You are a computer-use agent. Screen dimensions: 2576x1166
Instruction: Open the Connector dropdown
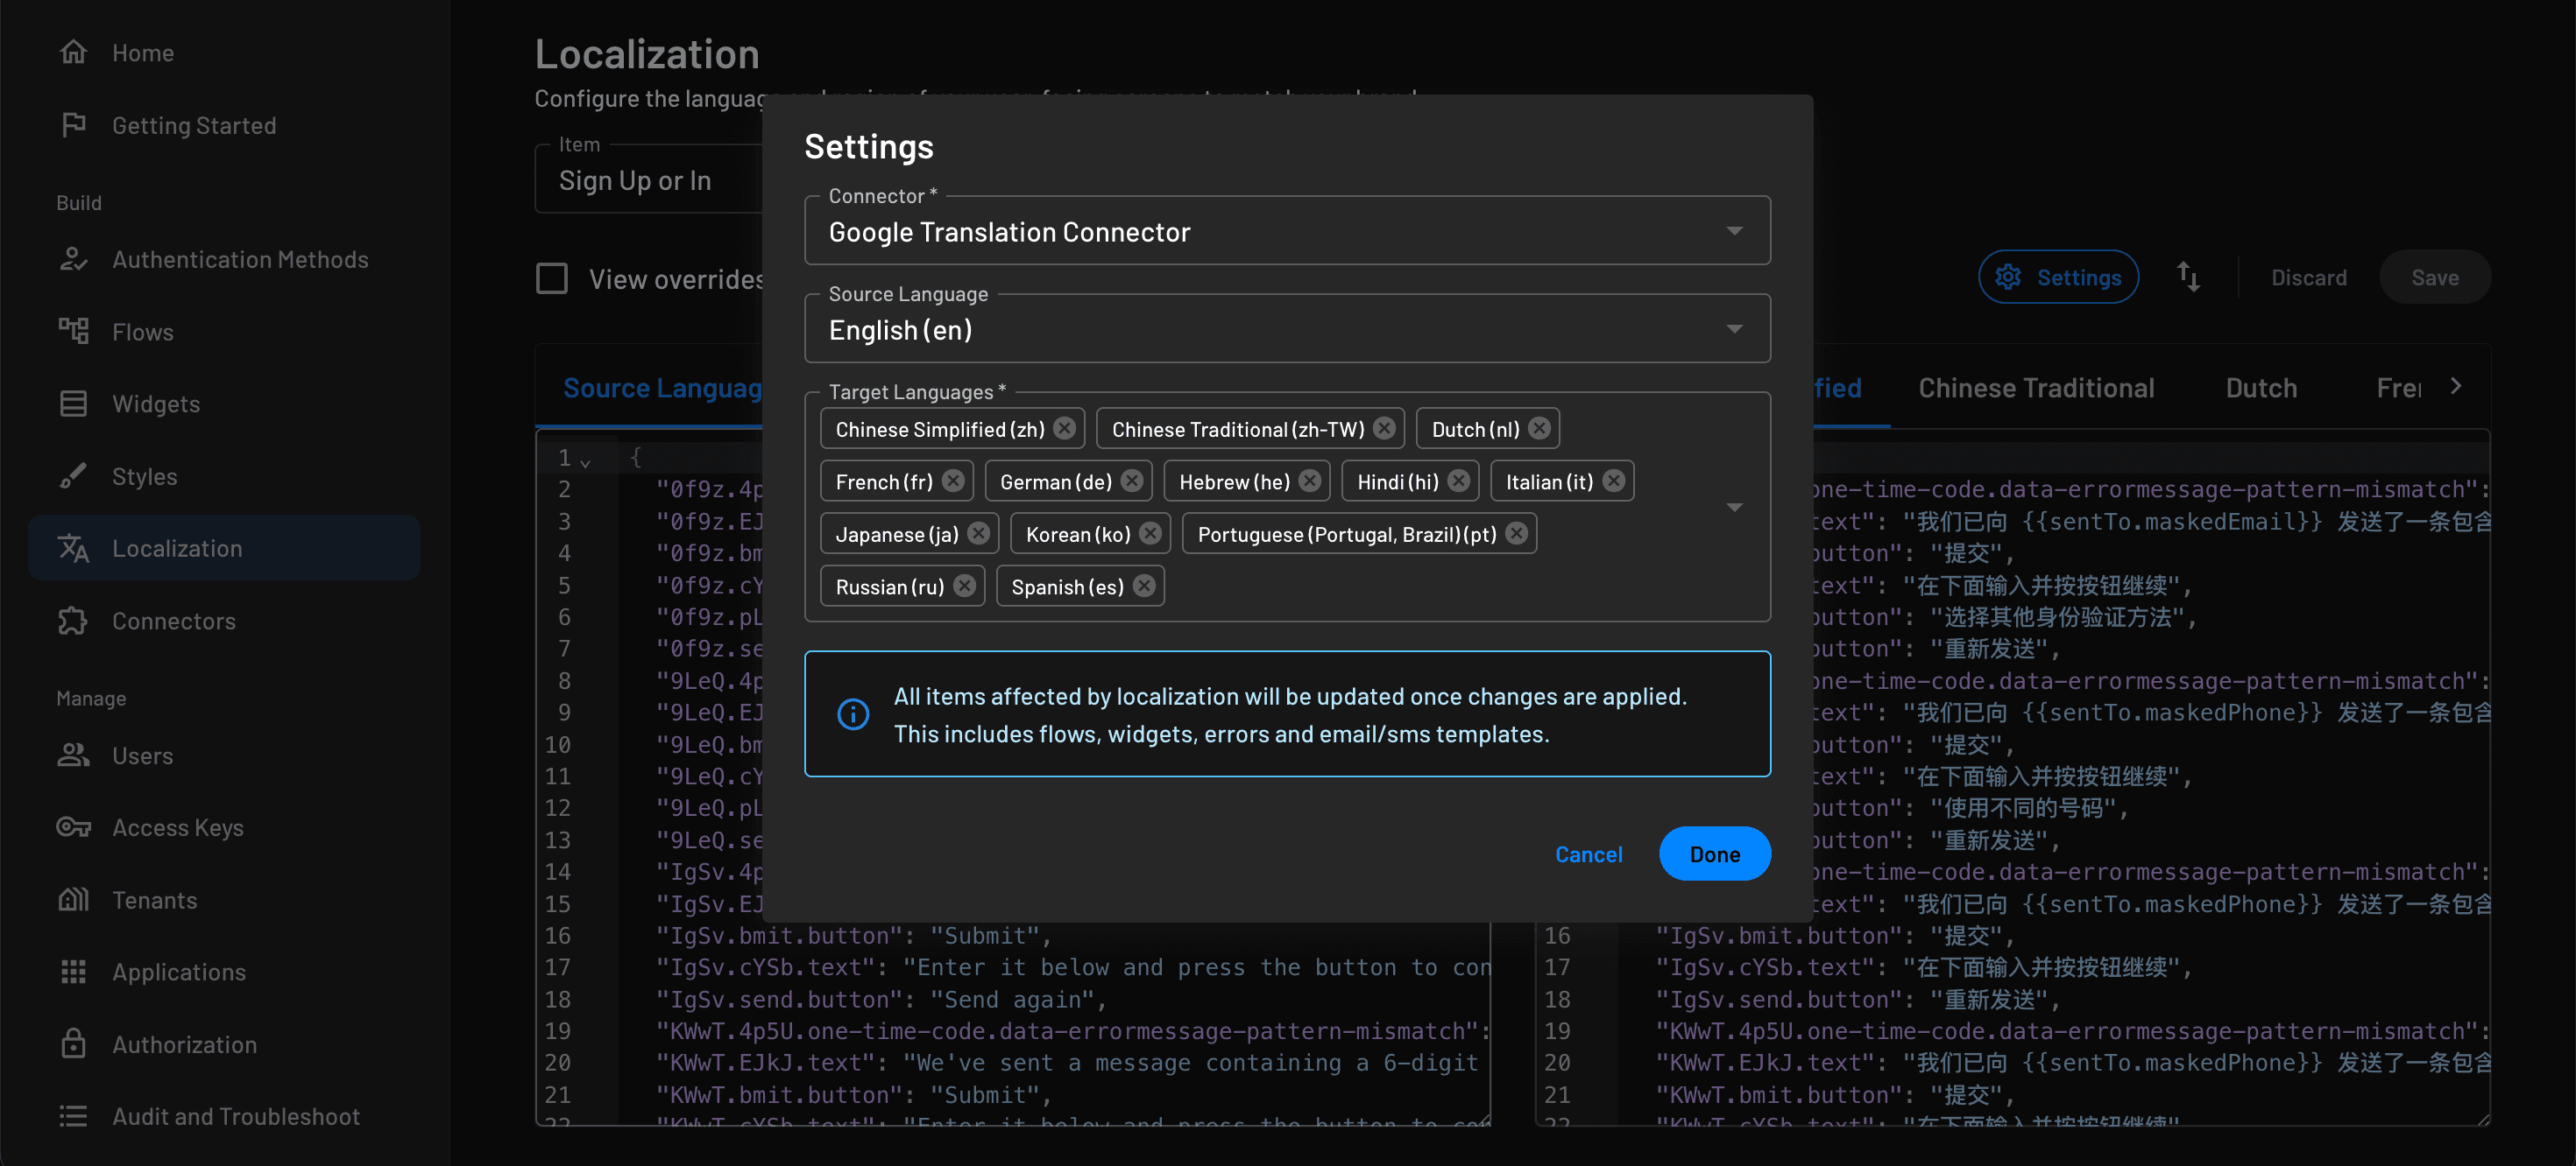pyautogui.click(x=1735, y=230)
